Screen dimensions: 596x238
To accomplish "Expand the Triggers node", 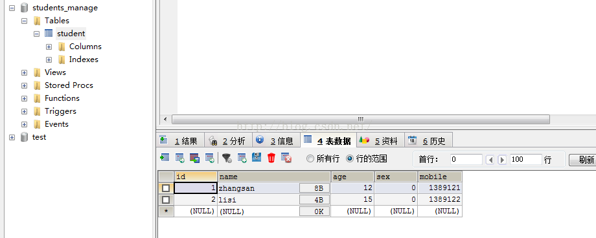I will tap(25, 111).
